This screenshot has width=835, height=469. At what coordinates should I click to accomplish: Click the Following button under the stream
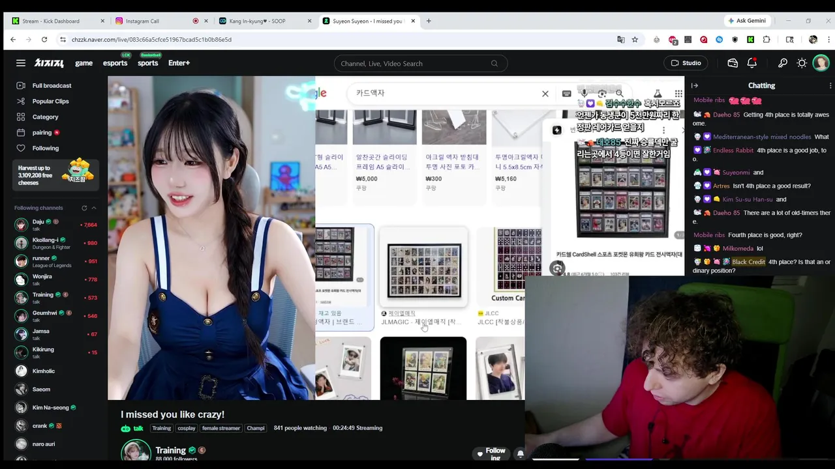pos(491,453)
